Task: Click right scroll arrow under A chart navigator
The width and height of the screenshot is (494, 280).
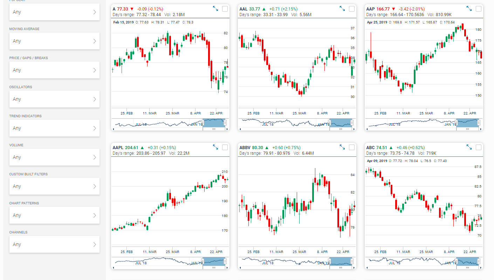Action: point(228,129)
